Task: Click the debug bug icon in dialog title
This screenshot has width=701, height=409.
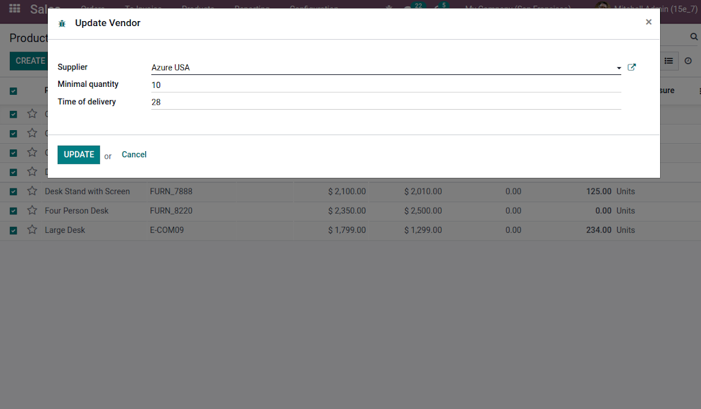Action: pyautogui.click(x=62, y=24)
